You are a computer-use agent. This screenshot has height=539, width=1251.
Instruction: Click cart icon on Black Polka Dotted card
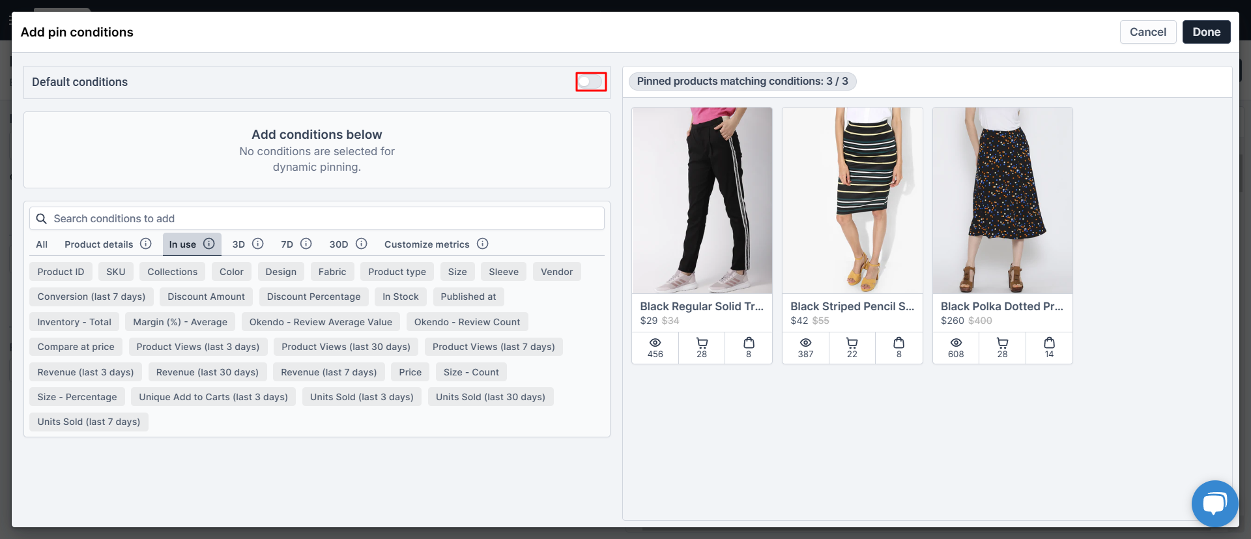1002,343
